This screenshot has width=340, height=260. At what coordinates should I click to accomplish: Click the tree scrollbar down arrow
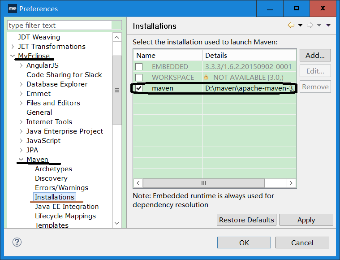(x=116, y=223)
